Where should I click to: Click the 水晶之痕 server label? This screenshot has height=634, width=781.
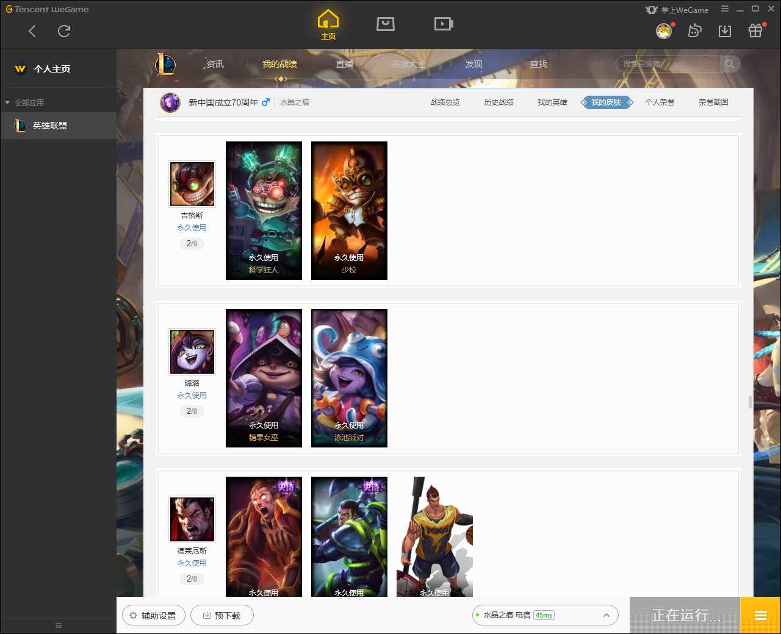pos(295,102)
